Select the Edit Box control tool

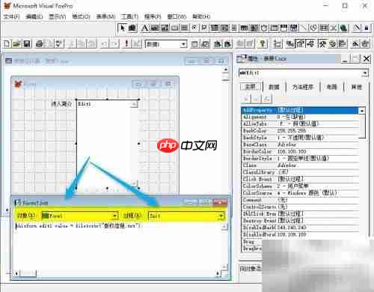(x=165, y=28)
